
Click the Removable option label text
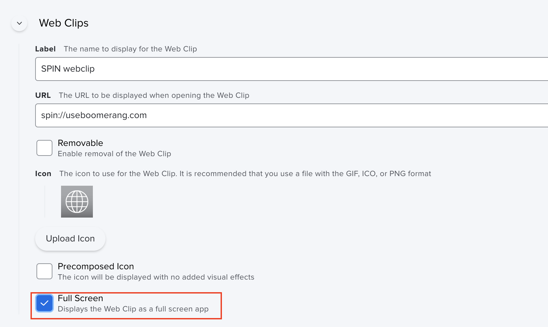click(x=80, y=143)
